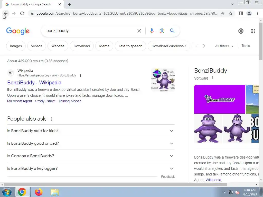
Task: Select the Download Windows 7 chip
Action: coord(169,46)
